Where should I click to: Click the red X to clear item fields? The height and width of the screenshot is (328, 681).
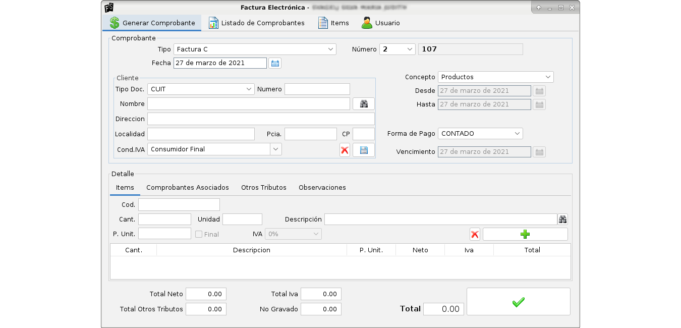tap(474, 234)
